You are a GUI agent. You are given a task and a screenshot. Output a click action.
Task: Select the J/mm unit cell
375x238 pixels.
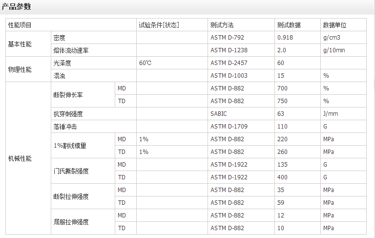coord(331,114)
